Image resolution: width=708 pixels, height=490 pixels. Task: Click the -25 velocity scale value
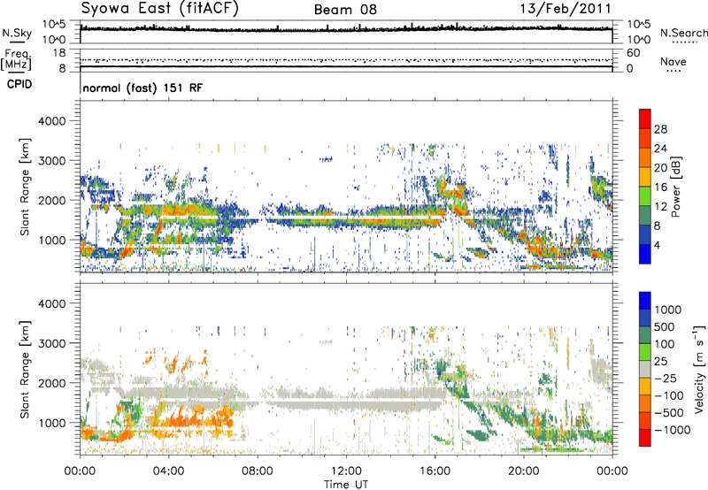(x=666, y=378)
